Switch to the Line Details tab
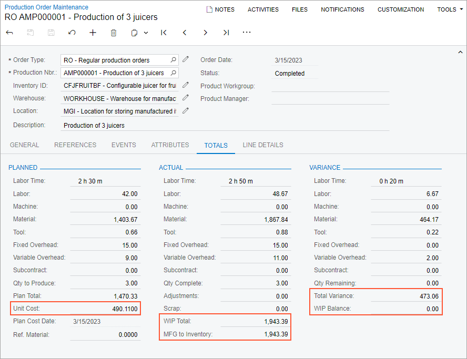This screenshot has height=359, width=467. coord(262,145)
